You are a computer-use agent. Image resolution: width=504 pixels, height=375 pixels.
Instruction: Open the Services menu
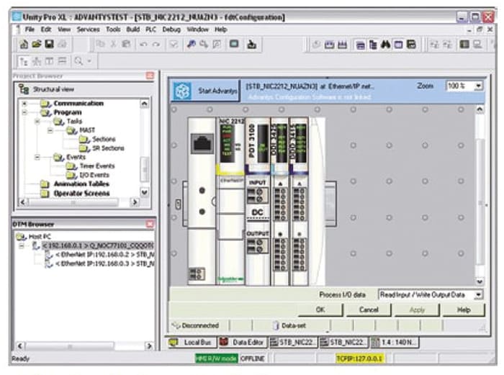(88, 30)
